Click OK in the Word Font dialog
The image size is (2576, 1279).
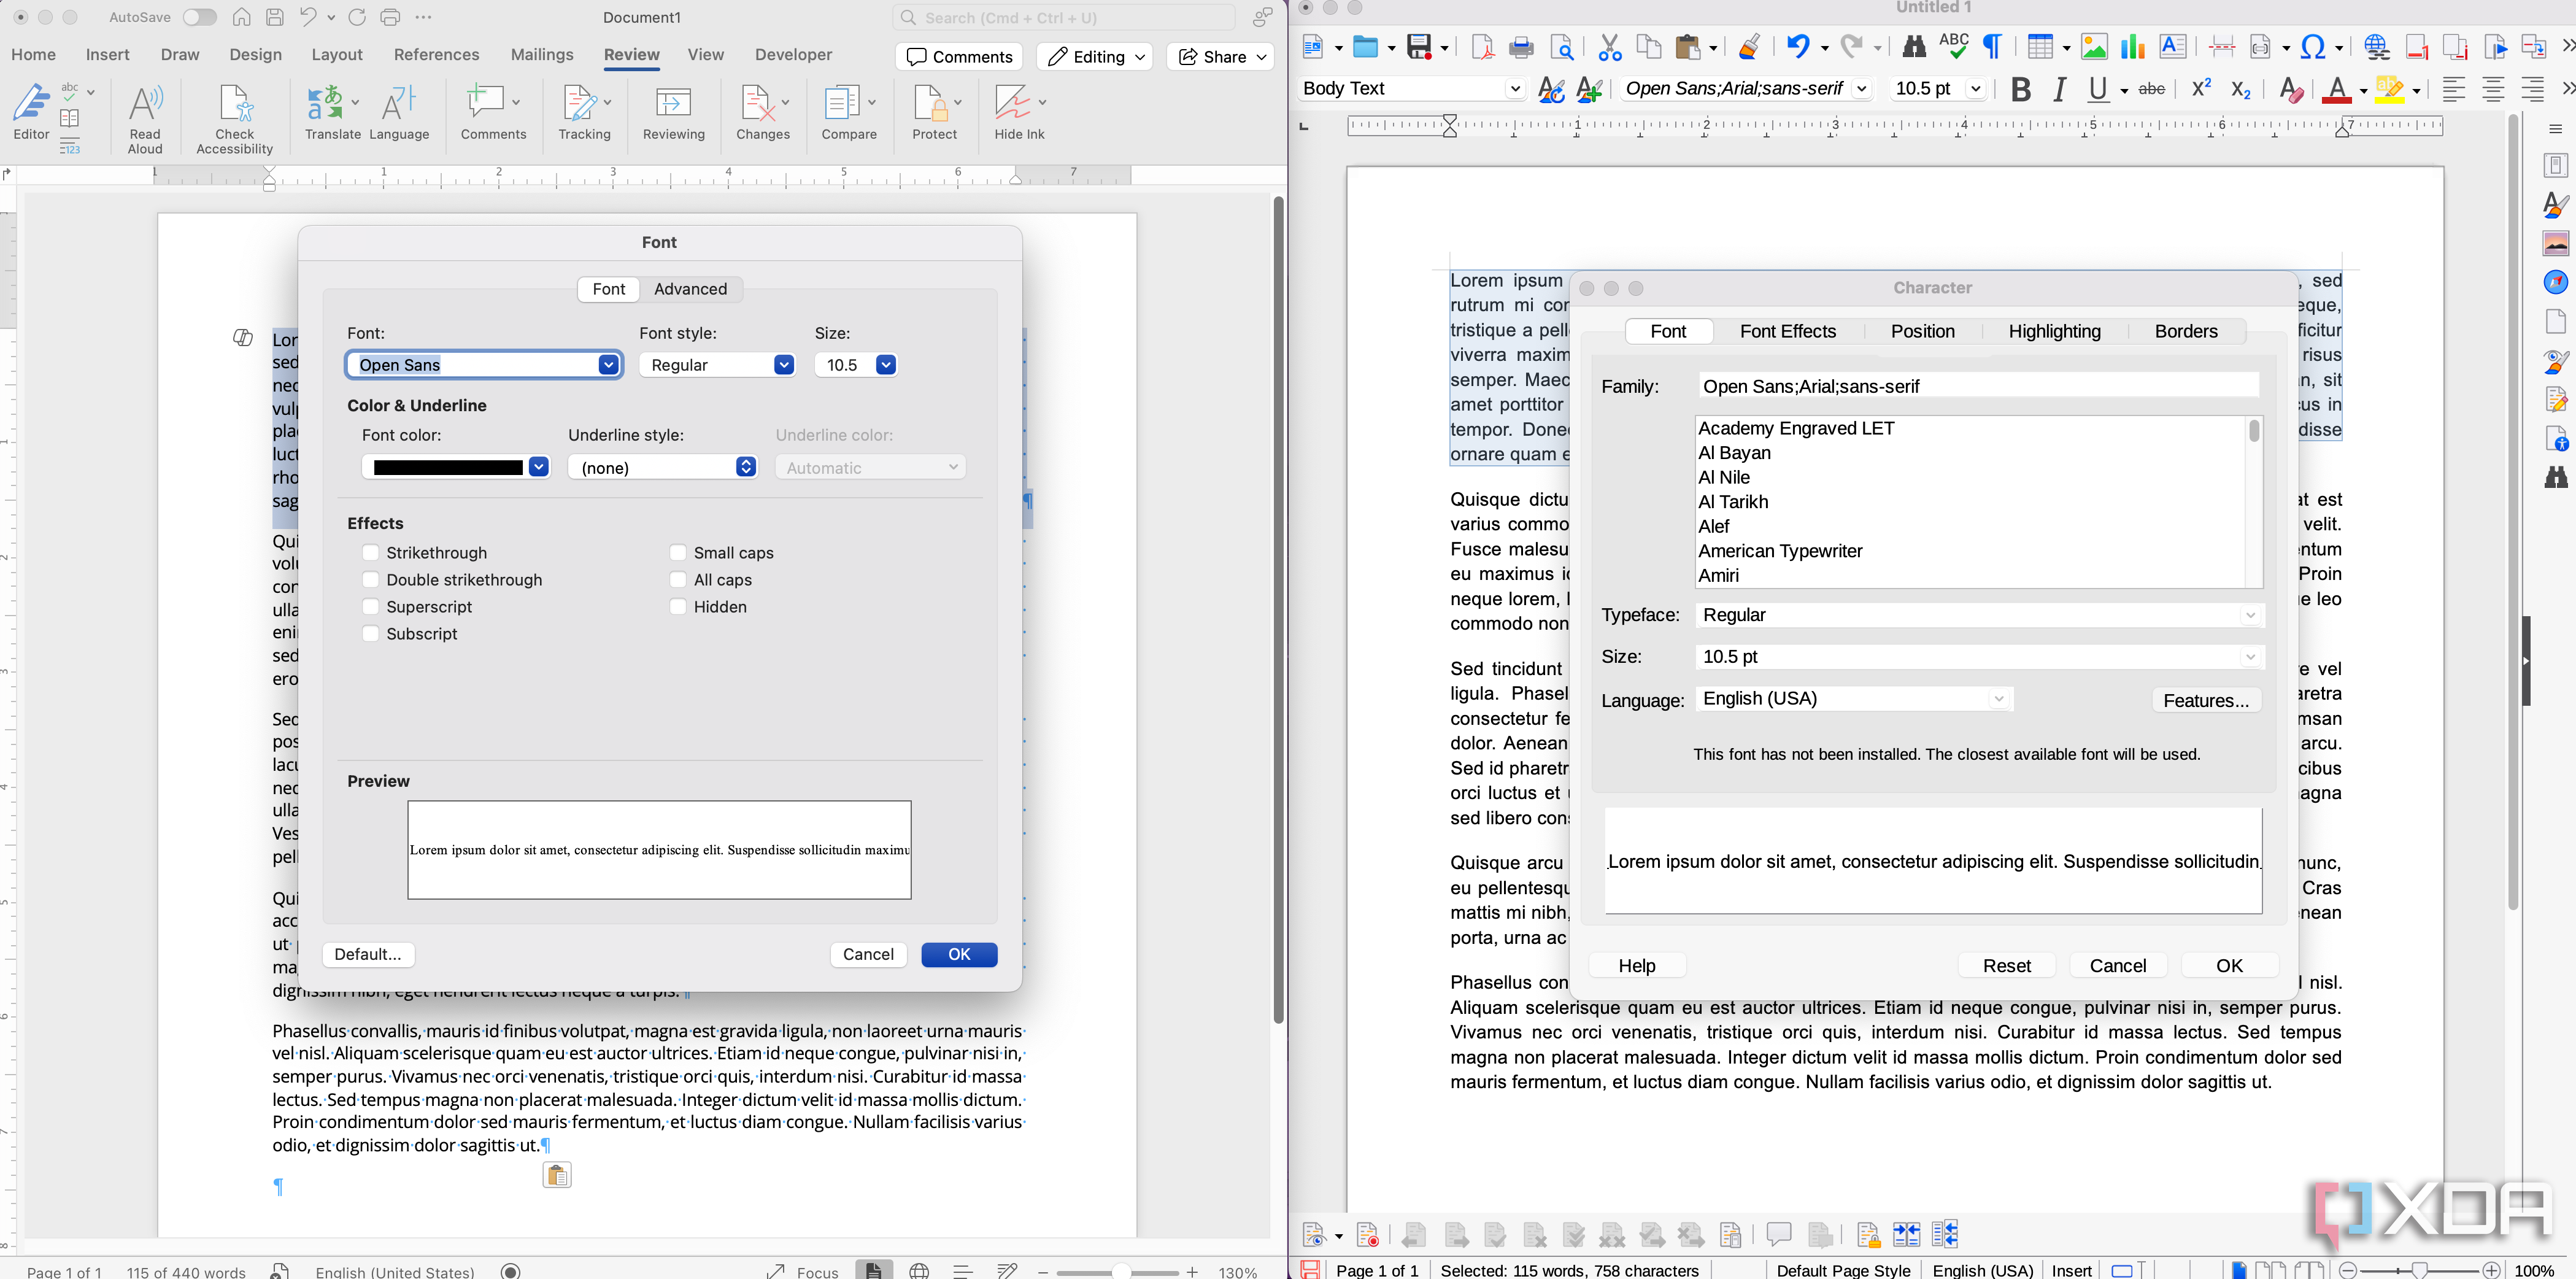959,954
